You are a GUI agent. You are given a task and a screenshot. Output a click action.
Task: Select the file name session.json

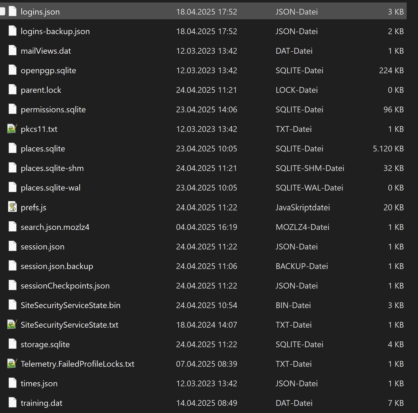[x=42, y=247]
